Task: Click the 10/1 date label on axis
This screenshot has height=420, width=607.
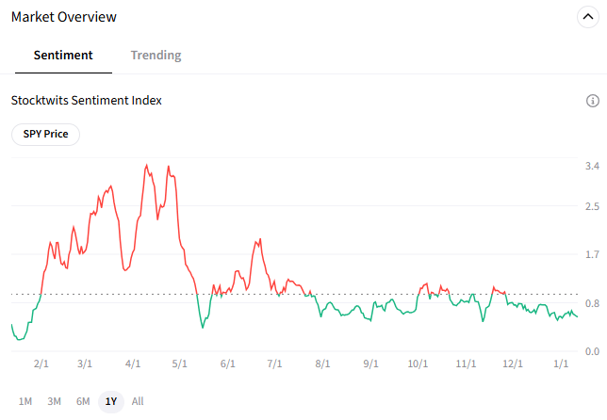Action: (x=418, y=363)
